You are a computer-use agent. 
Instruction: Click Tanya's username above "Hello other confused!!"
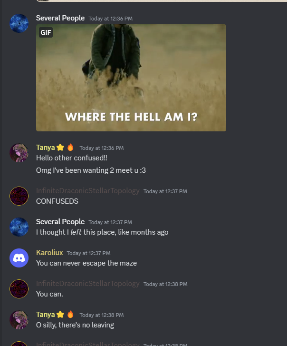coord(45,148)
